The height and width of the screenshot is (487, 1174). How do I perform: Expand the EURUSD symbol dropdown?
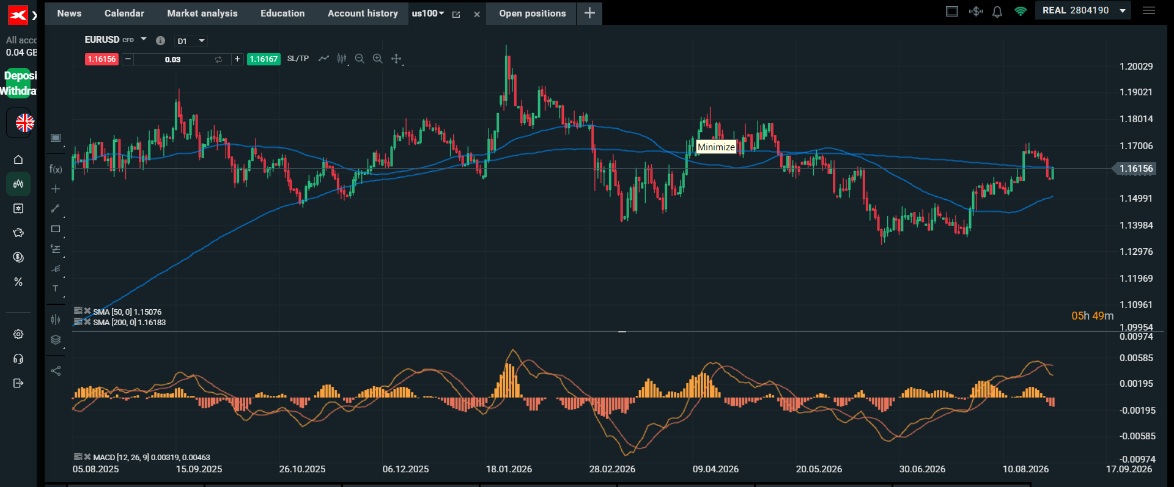point(144,39)
